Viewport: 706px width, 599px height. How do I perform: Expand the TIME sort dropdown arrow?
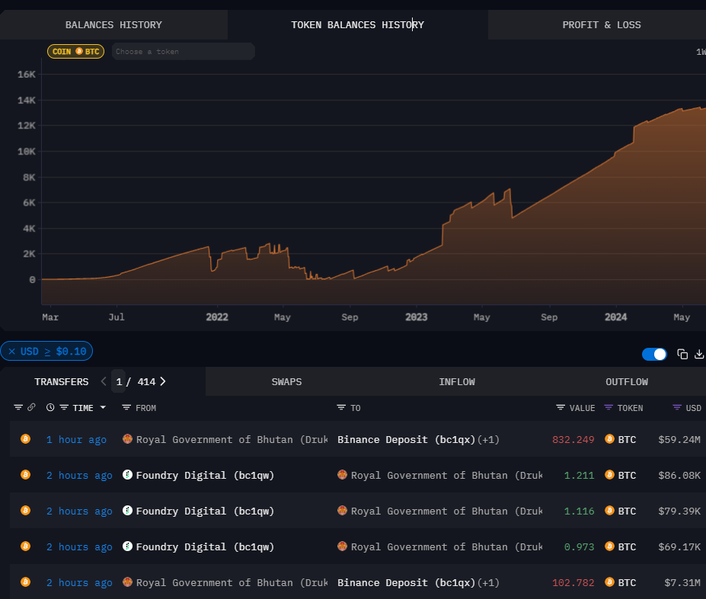(103, 408)
